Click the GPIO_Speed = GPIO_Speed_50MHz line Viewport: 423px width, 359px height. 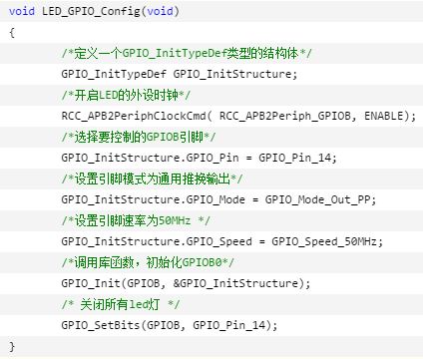222,241
